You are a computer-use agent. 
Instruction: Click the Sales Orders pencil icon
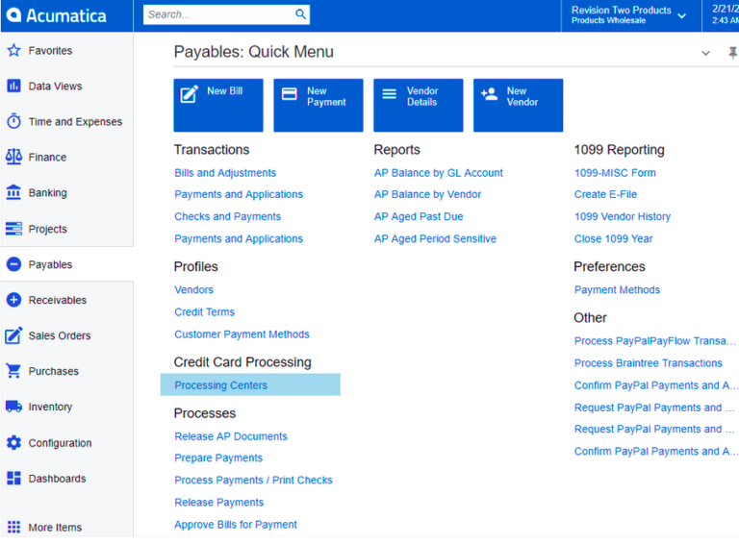coord(13,335)
